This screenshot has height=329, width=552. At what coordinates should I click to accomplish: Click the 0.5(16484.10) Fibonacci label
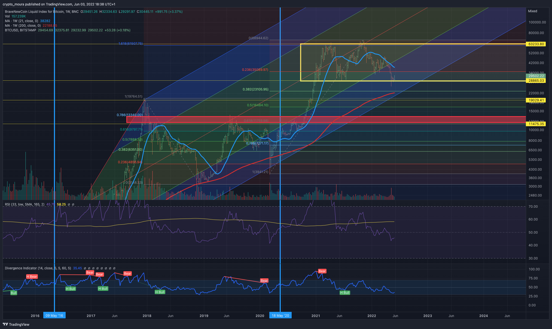(x=258, y=105)
